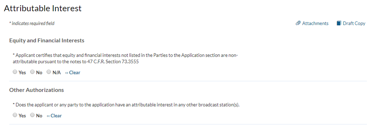
Task: Click the Yes label under Other Authorizations
Action: [x=22, y=116]
